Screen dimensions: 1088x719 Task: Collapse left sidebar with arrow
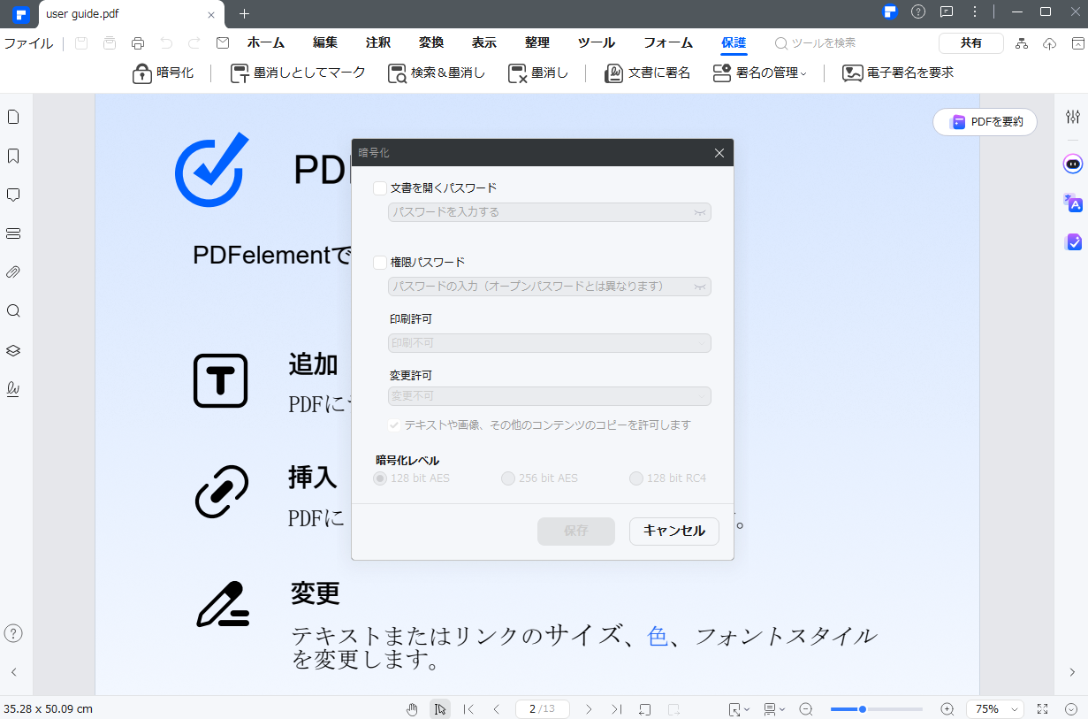point(13,672)
